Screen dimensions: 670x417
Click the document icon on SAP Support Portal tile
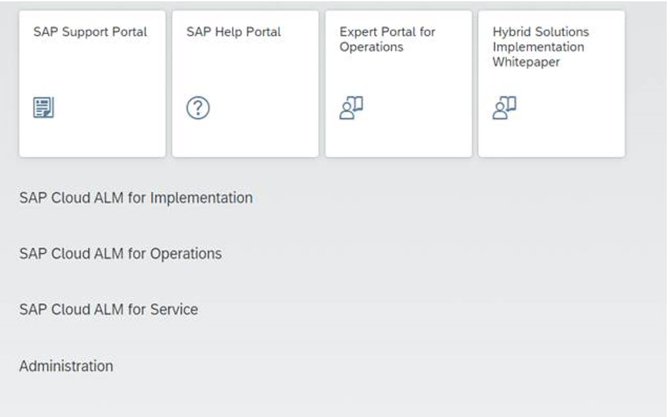click(x=43, y=107)
